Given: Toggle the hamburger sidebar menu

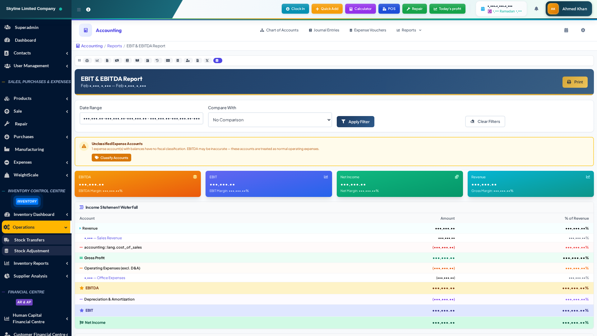Looking at the screenshot, I should coord(79,10).
